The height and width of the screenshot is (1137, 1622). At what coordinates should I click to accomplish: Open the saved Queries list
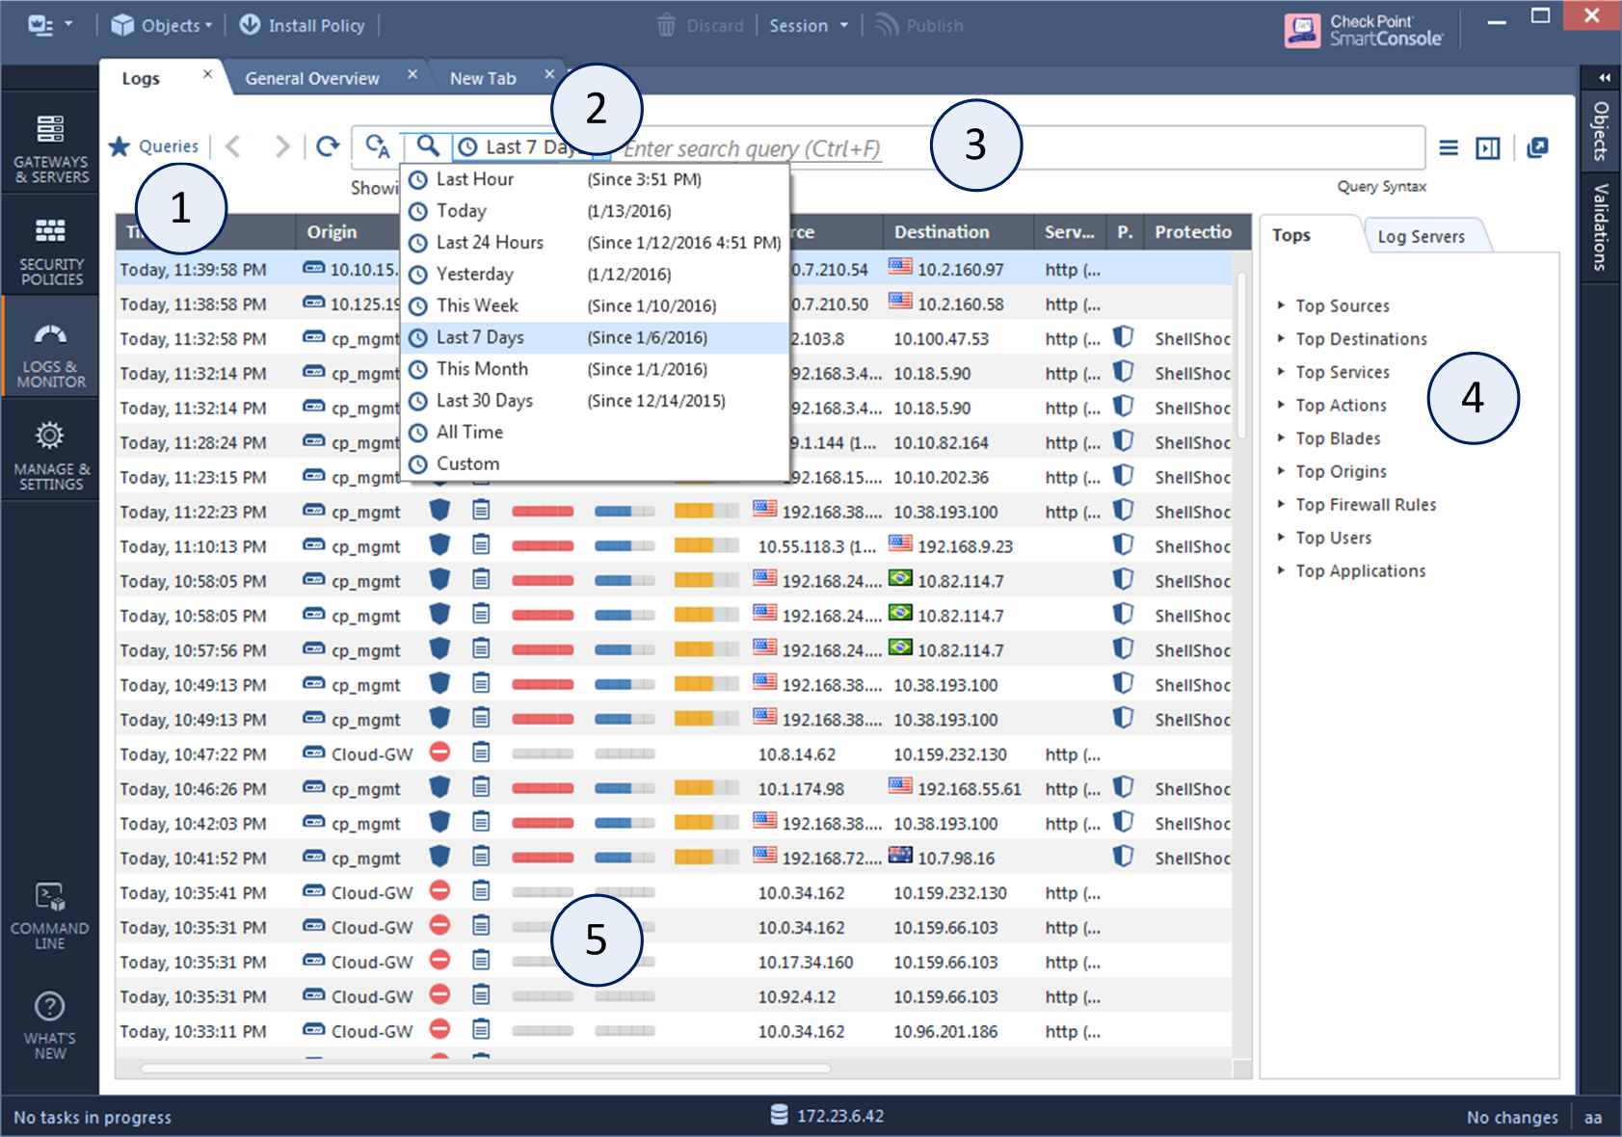tap(155, 145)
